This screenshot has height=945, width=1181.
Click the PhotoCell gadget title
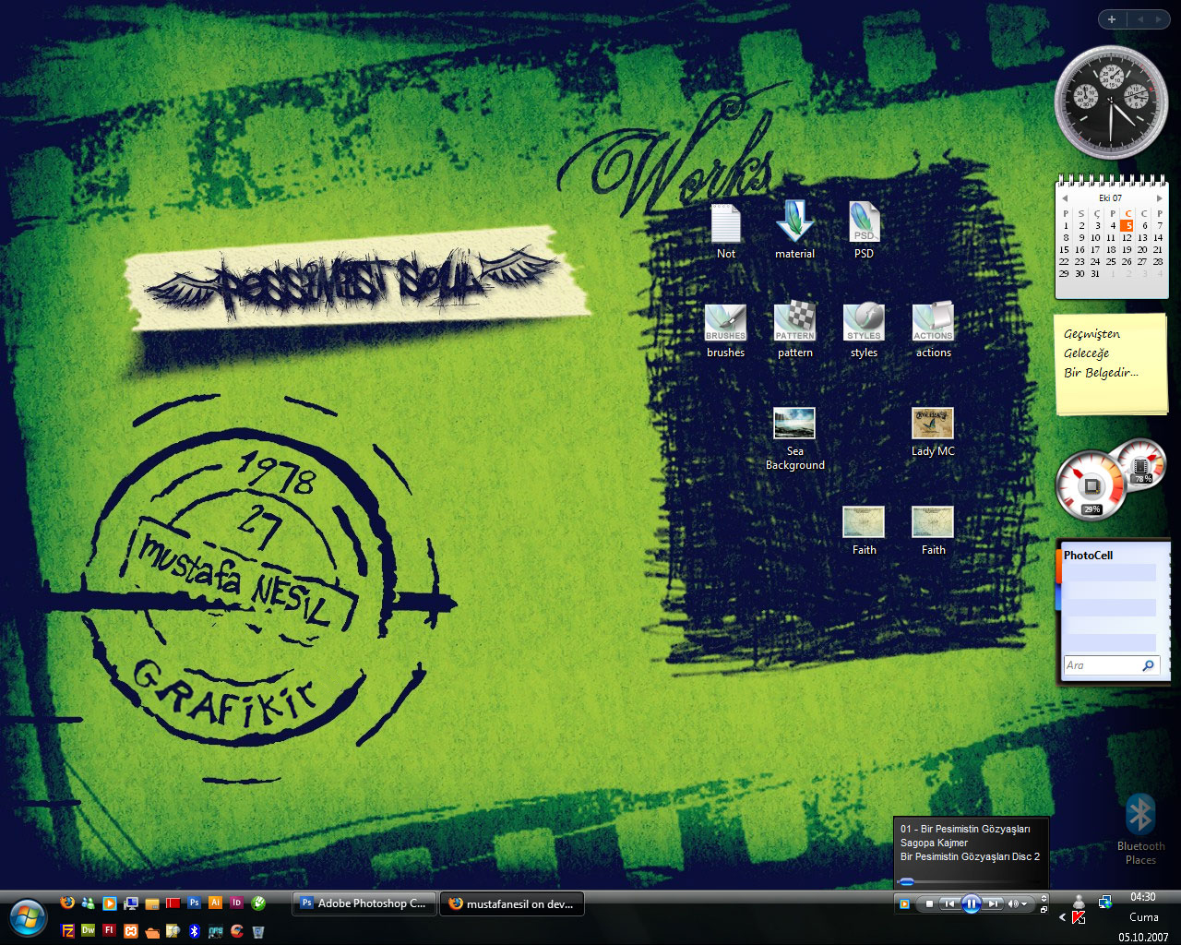pos(1088,555)
